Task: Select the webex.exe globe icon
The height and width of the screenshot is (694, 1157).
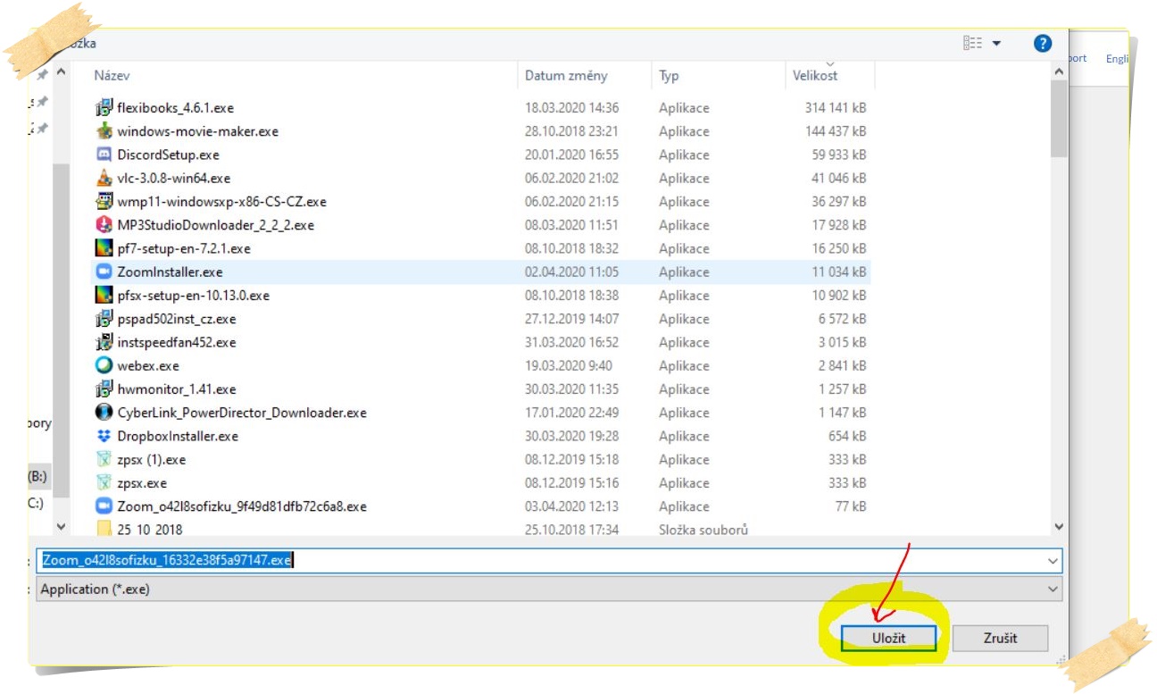Action: coord(104,365)
